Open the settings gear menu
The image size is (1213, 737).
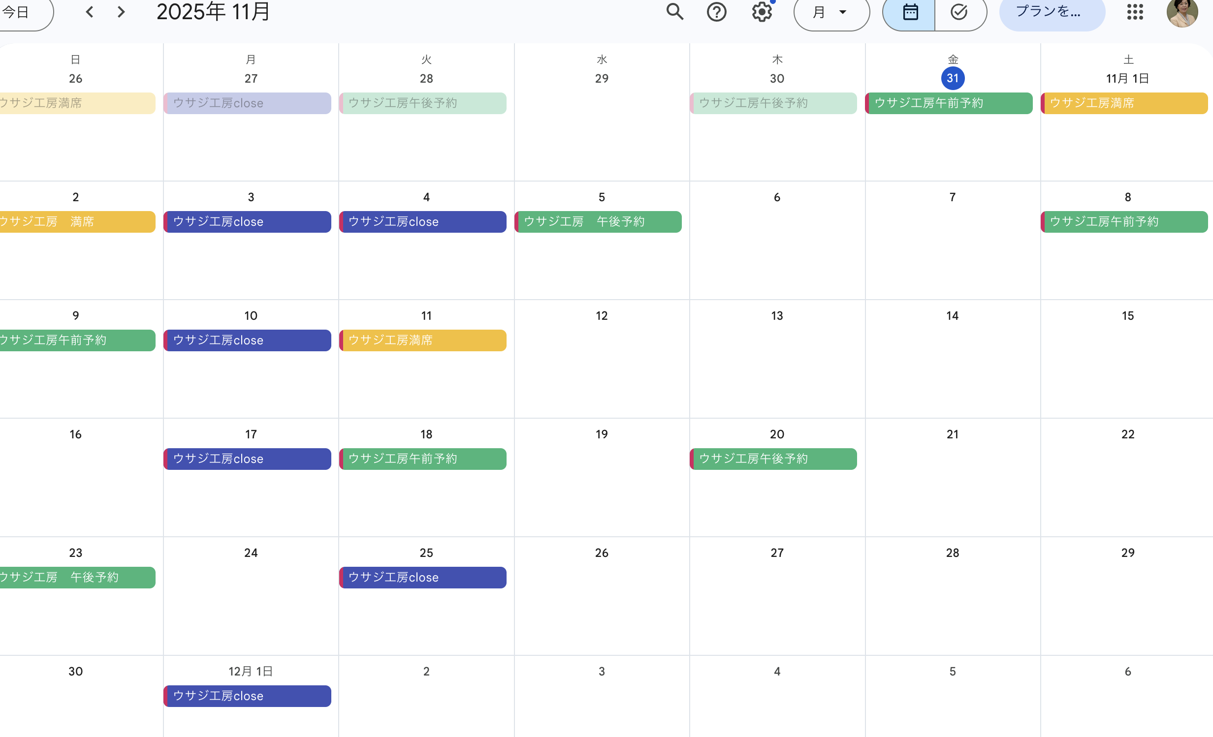pos(762,12)
